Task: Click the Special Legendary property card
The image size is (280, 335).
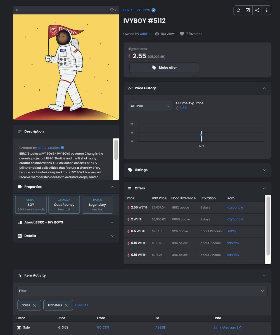Action: (98, 205)
